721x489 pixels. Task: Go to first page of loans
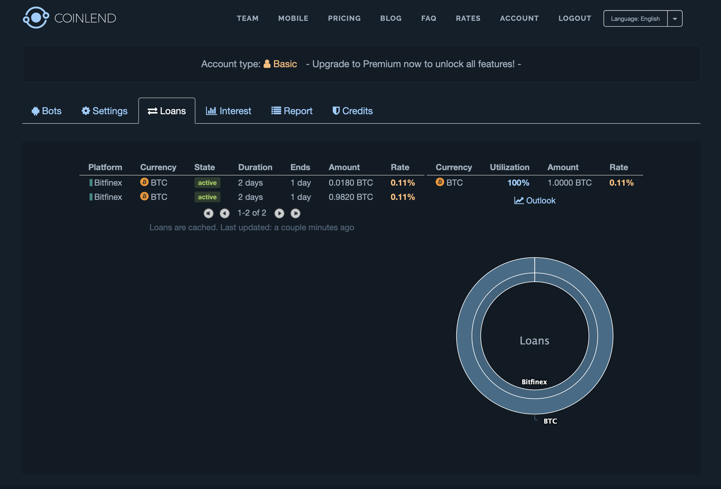(x=209, y=213)
